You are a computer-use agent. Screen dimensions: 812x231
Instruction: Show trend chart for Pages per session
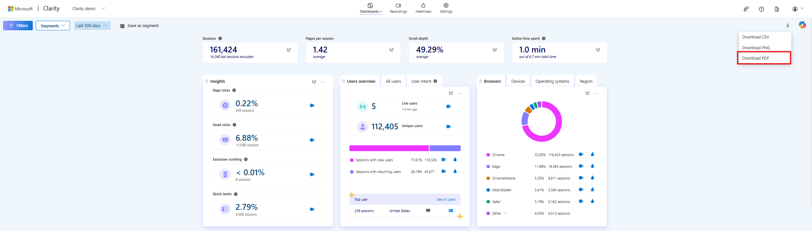tap(391, 50)
